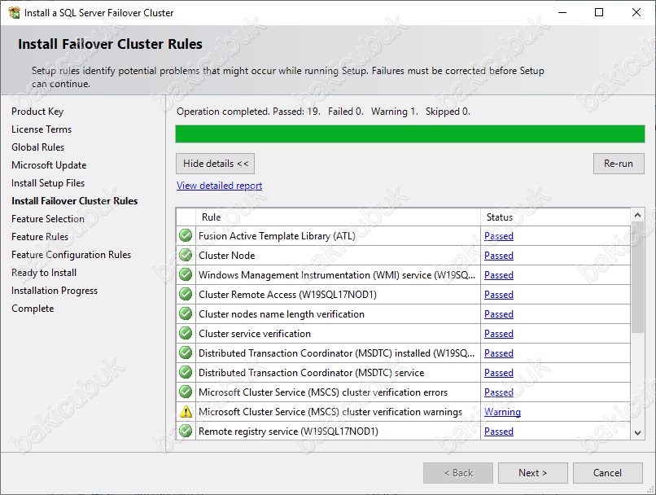Select the Feature Rules step
Screen dimensions: 656x495
point(40,237)
